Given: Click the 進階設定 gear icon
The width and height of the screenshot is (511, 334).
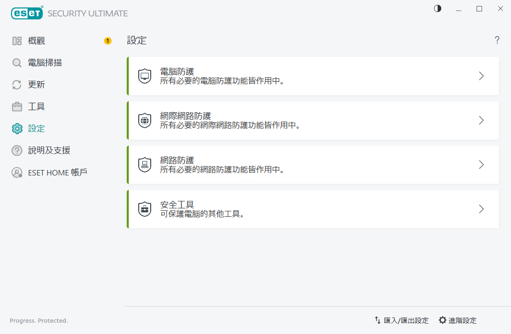Looking at the screenshot, I should coord(442,321).
